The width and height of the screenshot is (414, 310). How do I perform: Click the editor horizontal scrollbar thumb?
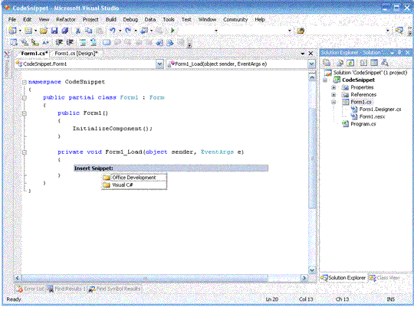coord(145,278)
